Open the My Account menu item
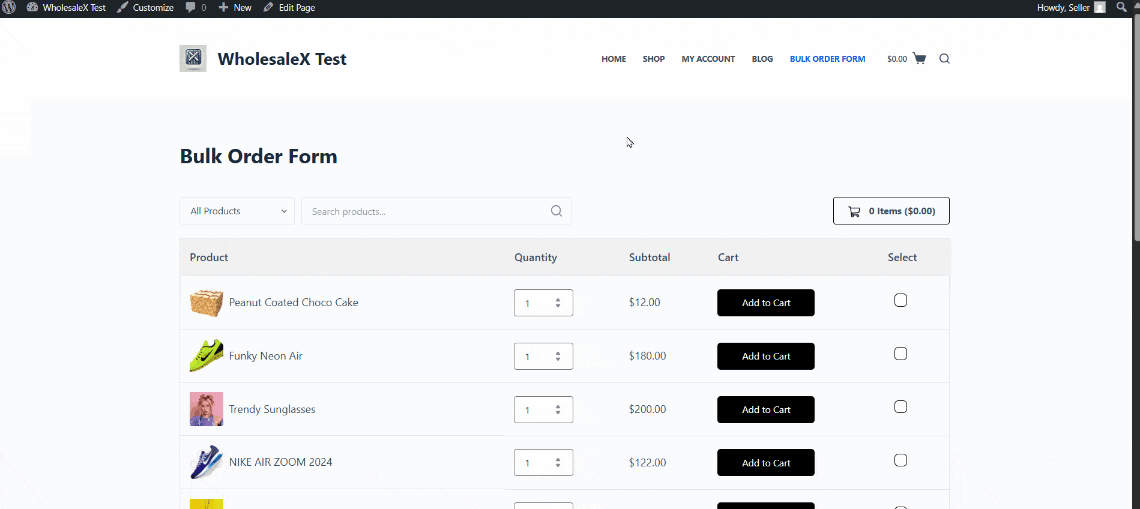This screenshot has width=1140, height=509. point(708,59)
